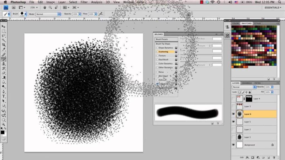Image resolution: width=285 pixels, height=160 pixels.
Task: Delete layer using the trash icon
Action: 274,157
